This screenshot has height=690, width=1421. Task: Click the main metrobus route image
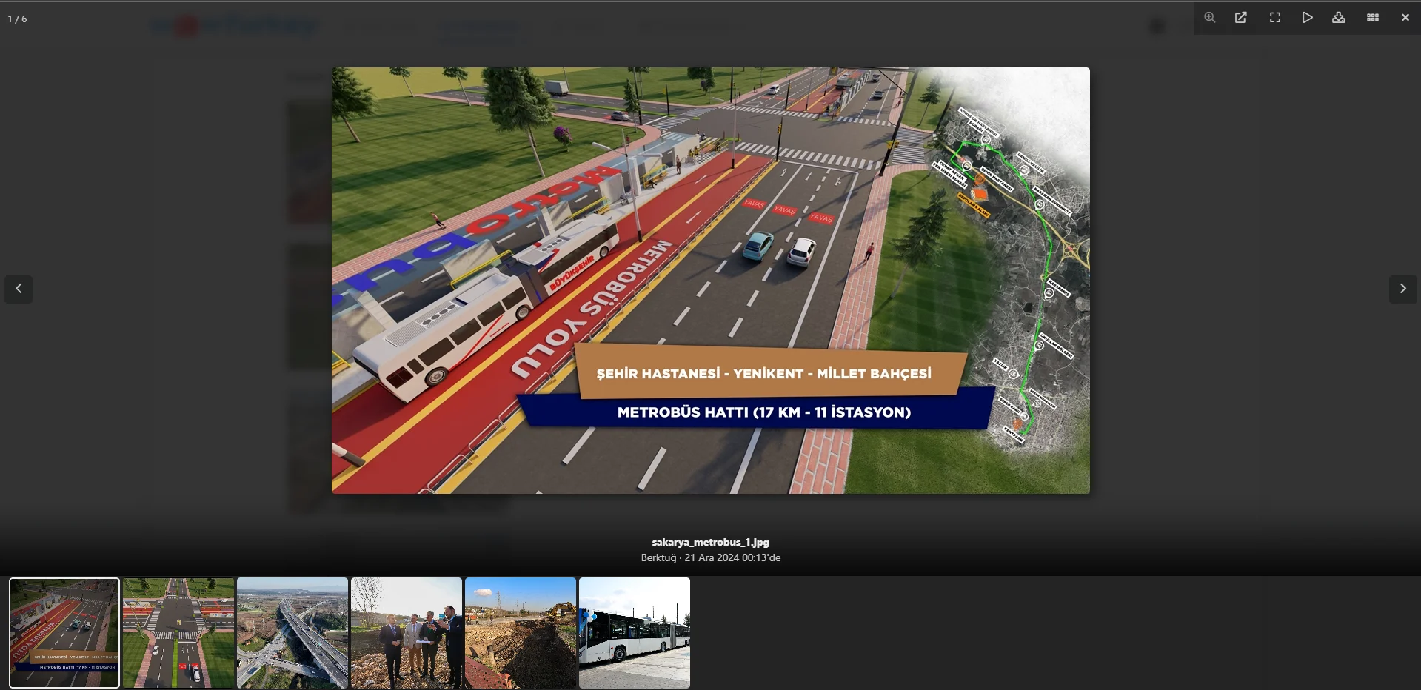tap(710, 281)
